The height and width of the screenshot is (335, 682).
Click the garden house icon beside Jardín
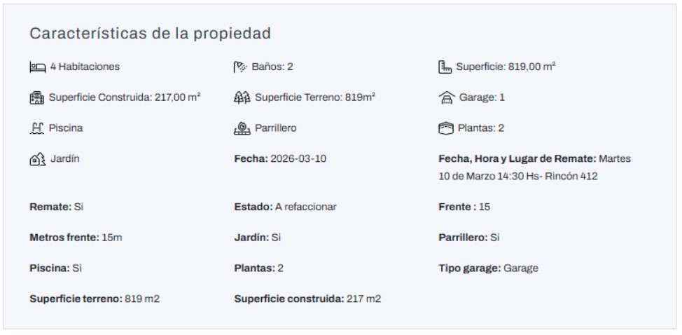tap(36, 160)
